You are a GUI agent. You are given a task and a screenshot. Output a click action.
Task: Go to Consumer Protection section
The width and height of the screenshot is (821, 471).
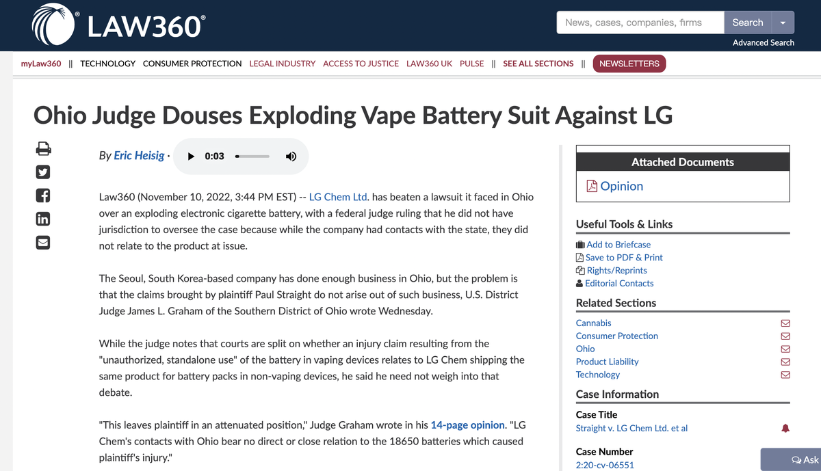coord(192,64)
